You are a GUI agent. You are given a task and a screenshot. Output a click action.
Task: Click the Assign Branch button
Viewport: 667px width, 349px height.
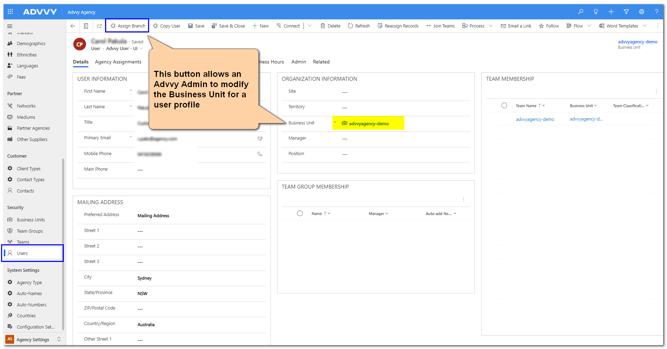[x=128, y=26]
